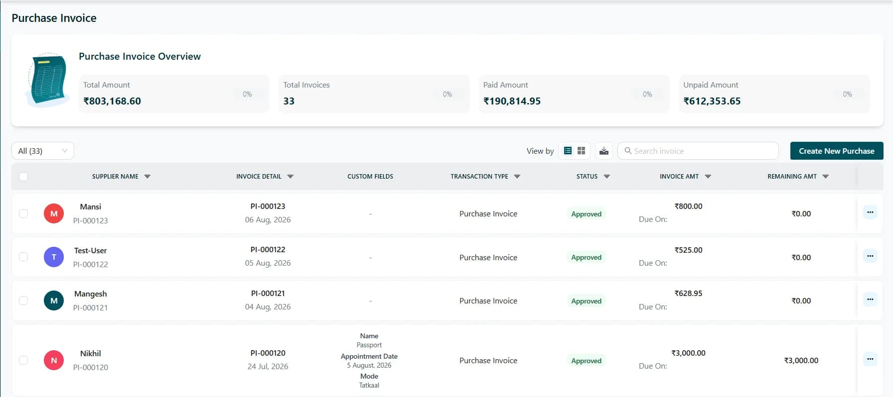
Task: Switch to grid view layout
Action: coord(581,151)
